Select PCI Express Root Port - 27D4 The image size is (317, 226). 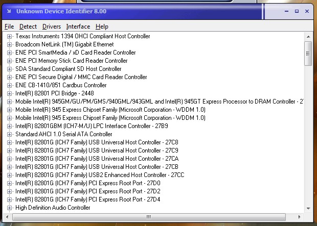(88, 199)
